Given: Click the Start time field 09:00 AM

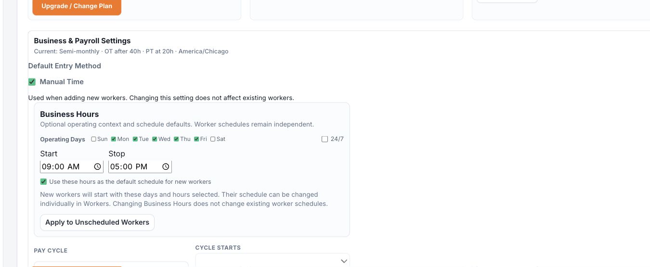Looking at the screenshot, I should tap(72, 166).
